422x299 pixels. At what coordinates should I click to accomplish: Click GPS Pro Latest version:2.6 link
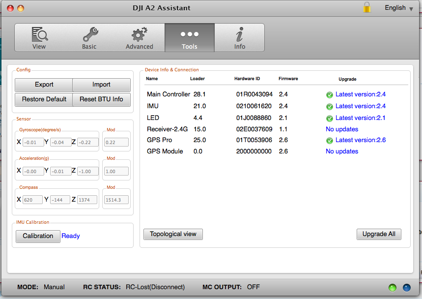(x=361, y=140)
